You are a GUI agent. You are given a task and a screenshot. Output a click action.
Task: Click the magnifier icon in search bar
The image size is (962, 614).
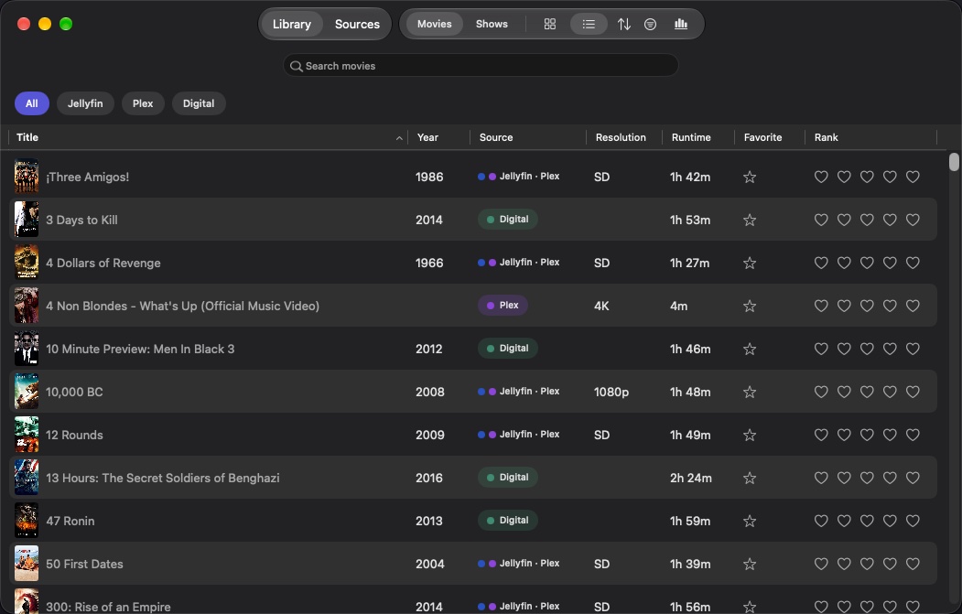[296, 66]
